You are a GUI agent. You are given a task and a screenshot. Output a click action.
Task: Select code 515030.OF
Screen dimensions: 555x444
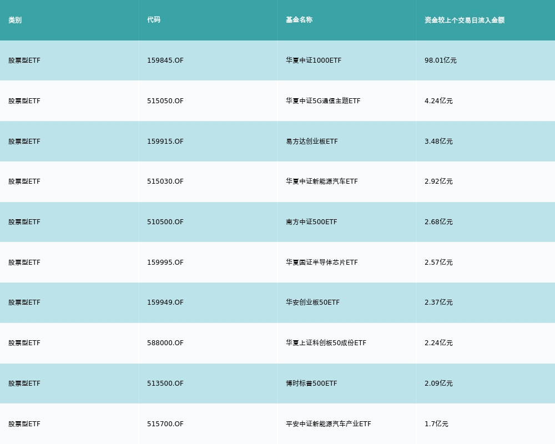click(165, 181)
